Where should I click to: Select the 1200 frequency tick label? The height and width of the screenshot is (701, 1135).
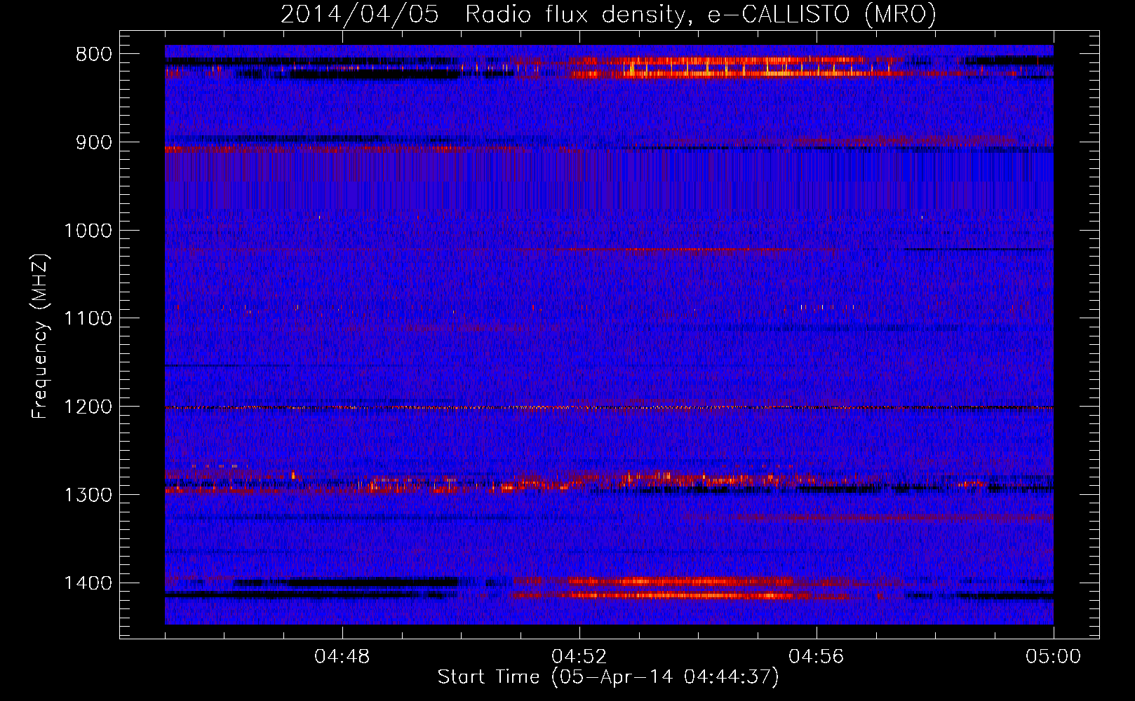[x=88, y=407]
